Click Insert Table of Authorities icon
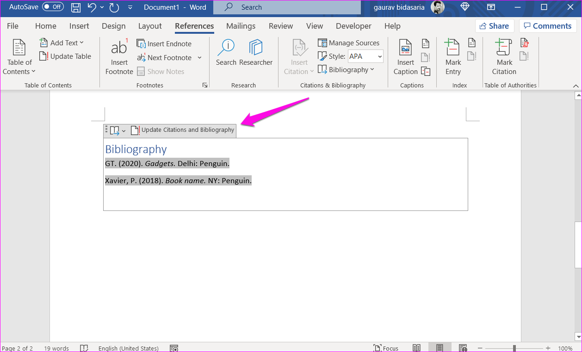This screenshot has width=582, height=352. (525, 43)
